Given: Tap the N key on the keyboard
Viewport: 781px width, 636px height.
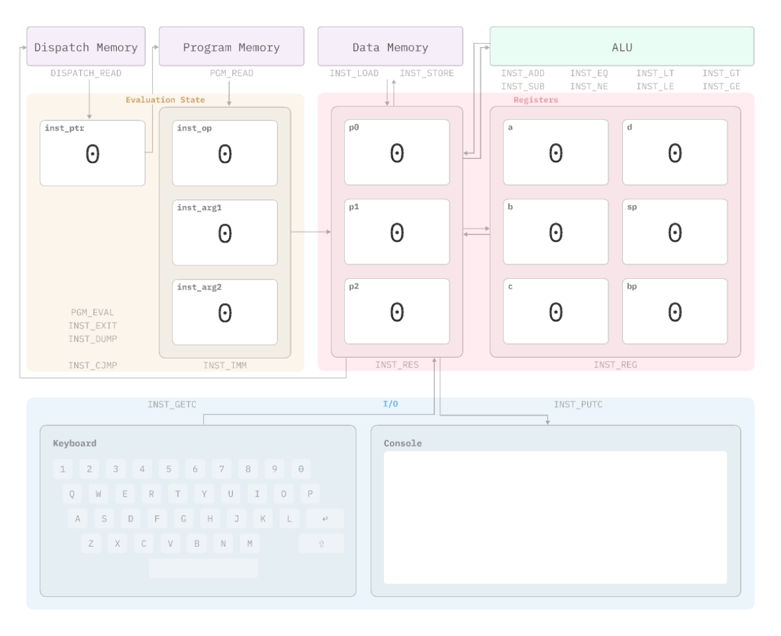Looking at the screenshot, I should pyautogui.click(x=223, y=543).
